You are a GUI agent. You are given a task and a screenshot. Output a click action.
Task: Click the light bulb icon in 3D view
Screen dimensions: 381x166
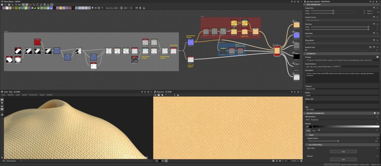[x=2, y=103]
